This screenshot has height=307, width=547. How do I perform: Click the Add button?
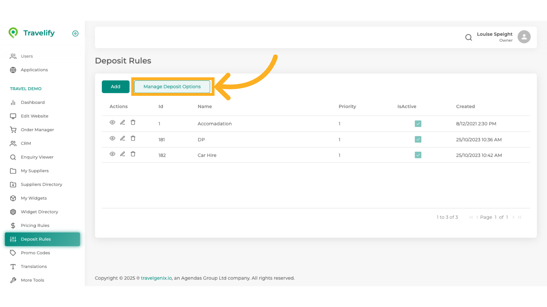coord(115,86)
